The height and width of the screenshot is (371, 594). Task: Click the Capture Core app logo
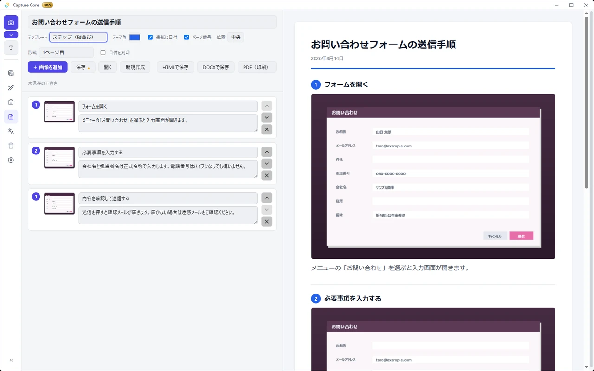pos(7,5)
